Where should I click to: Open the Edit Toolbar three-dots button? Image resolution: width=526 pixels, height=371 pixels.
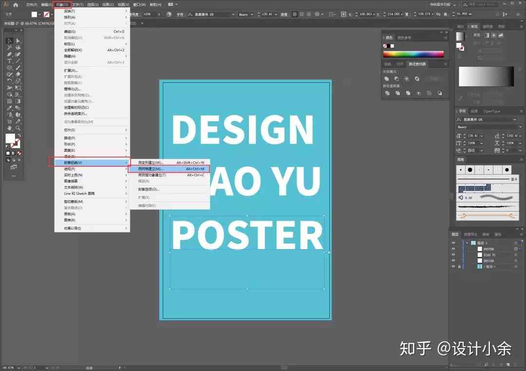point(14,176)
